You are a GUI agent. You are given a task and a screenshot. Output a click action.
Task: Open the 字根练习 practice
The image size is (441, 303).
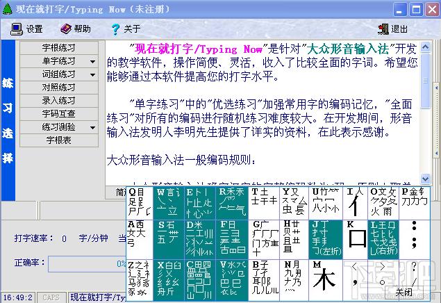click(59, 48)
